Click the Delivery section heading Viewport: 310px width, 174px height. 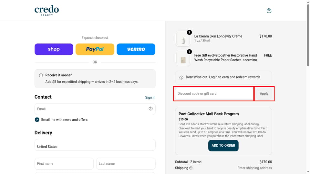tap(43, 132)
